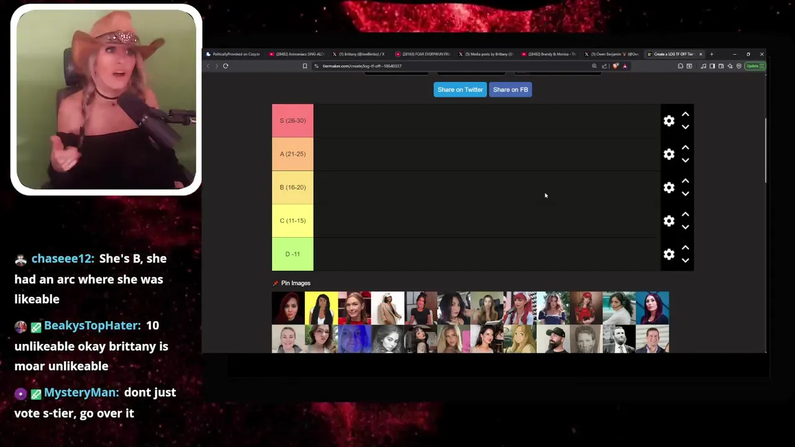This screenshot has height=447, width=795.
Task: Close the Create a LOG TF OFF Tier tab
Action: (701, 54)
